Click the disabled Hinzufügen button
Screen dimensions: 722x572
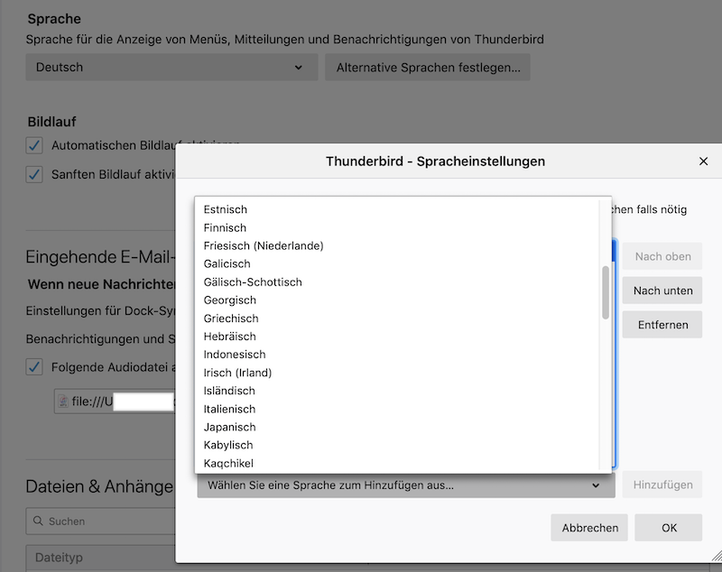[x=662, y=484]
